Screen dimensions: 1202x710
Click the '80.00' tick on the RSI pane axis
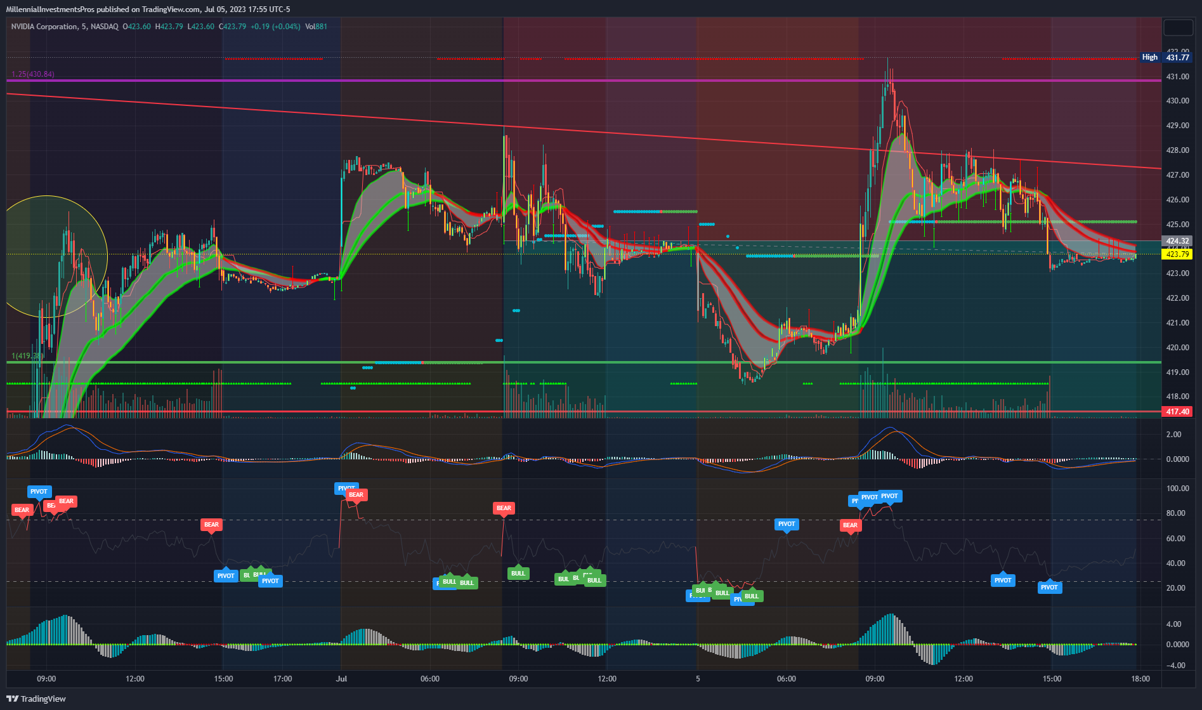point(1176,513)
